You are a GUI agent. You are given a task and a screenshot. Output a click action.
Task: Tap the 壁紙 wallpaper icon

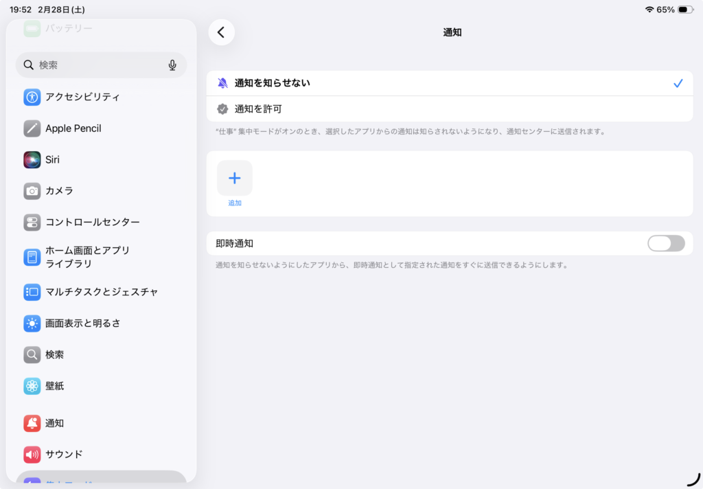coord(32,386)
